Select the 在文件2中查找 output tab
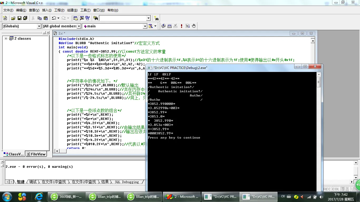This screenshot has width=360, height=202. 84,182
